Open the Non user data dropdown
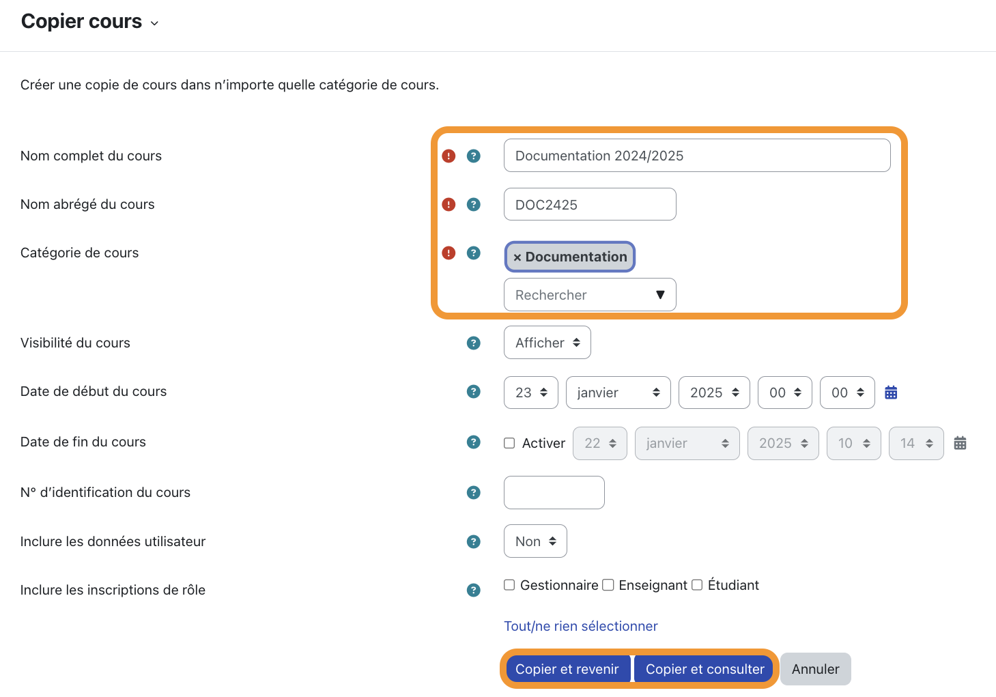 click(x=535, y=541)
